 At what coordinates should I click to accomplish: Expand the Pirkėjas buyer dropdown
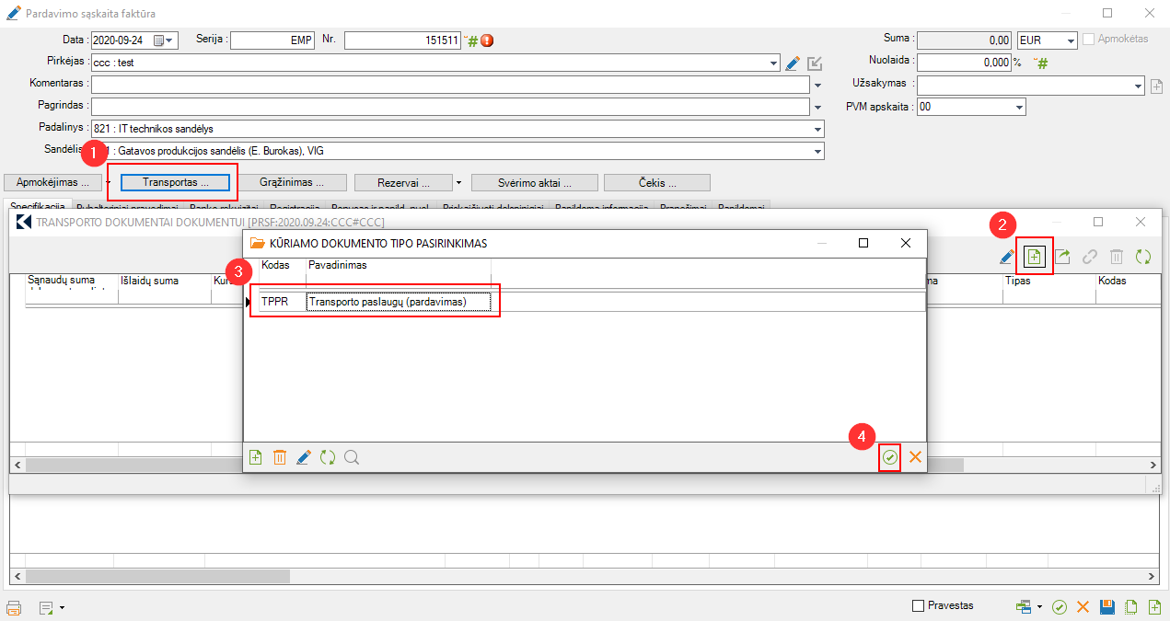coord(773,63)
